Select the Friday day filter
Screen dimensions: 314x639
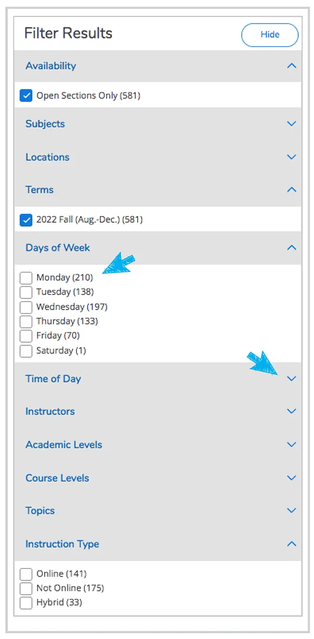coord(26,336)
